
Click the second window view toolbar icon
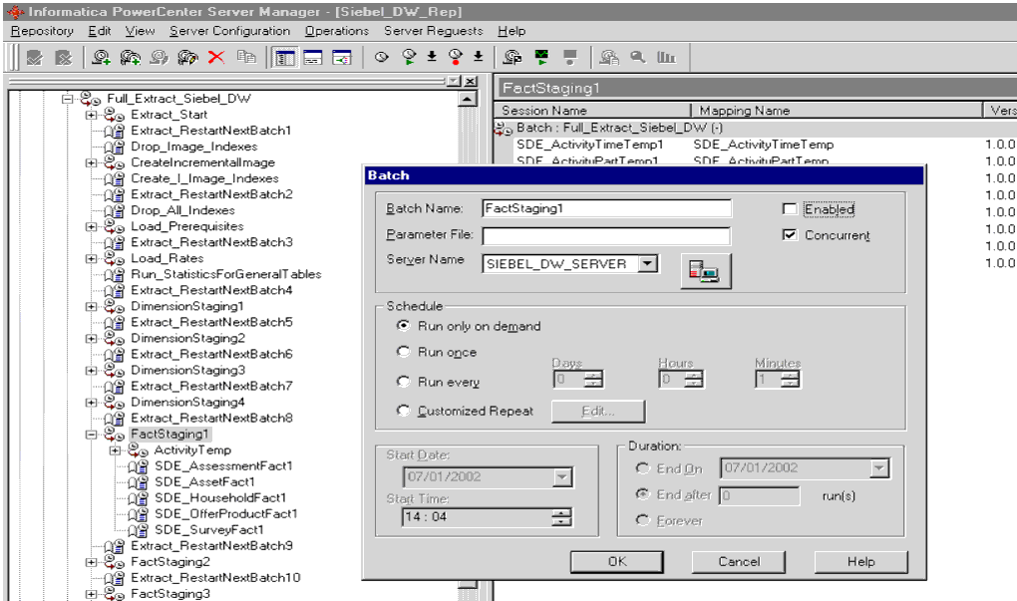(x=313, y=58)
